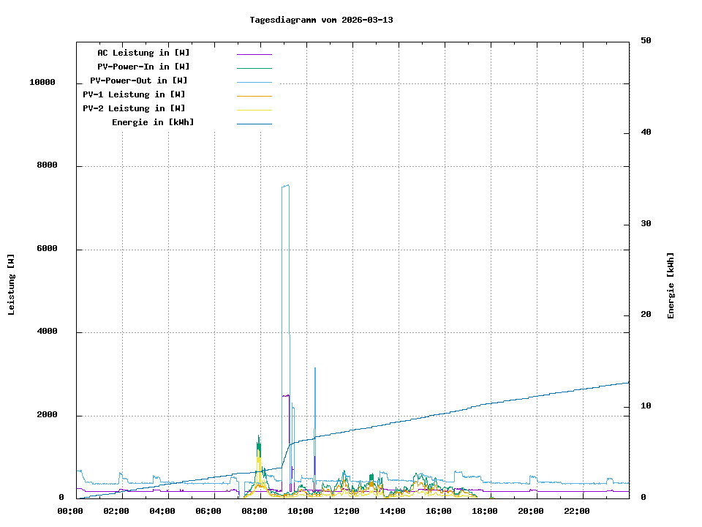702x527 pixels.
Task: Click the top of the tallest PV-Power-Out spike
Action: point(286,186)
